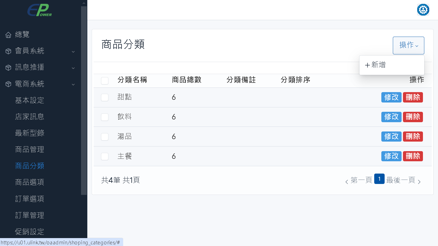438x246 pixels.
Task: Click 修改 for the 甜點 category
Action: 391,97
